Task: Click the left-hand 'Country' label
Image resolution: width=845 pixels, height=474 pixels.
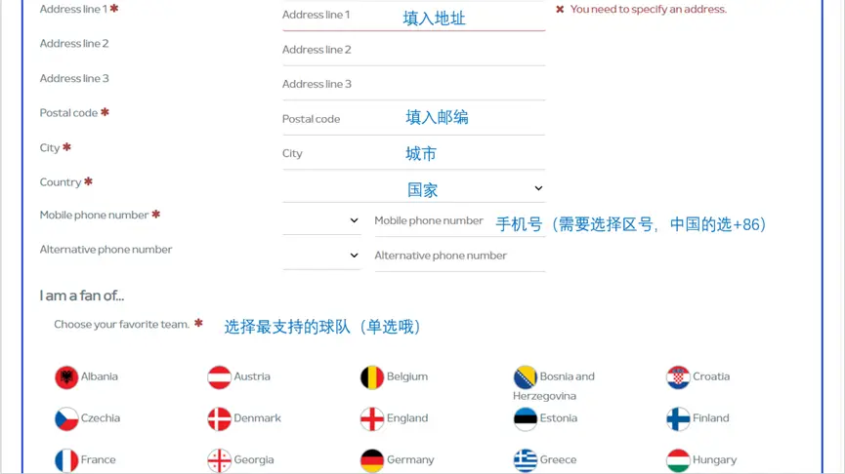Action: click(61, 182)
